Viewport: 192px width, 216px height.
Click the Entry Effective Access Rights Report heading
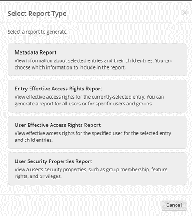tap(58, 89)
